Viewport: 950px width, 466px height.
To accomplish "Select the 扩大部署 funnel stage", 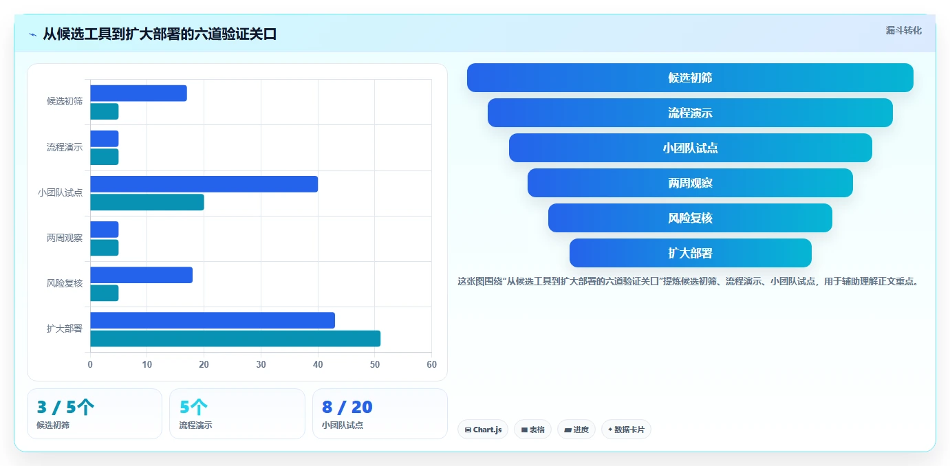I will [690, 253].
